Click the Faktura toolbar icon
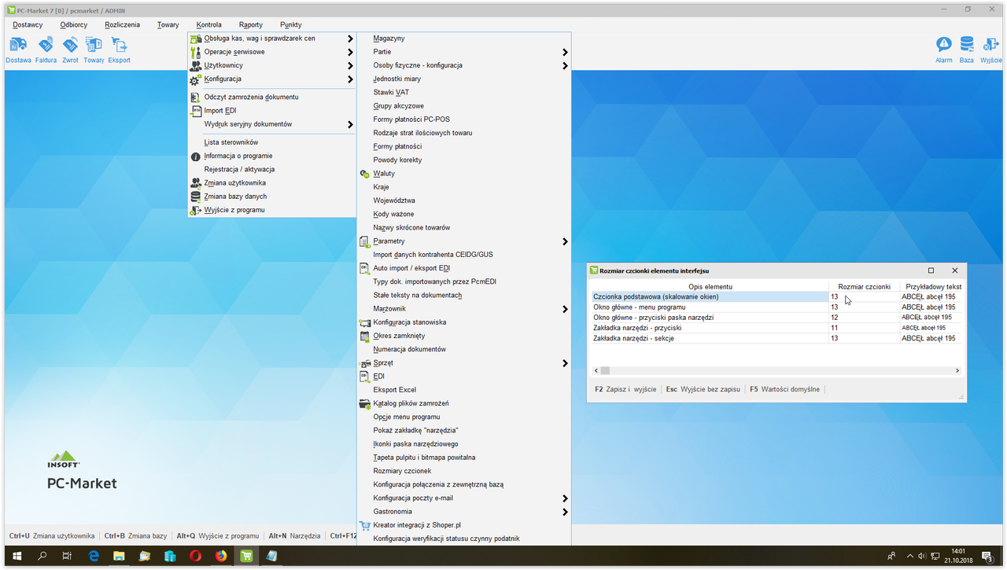1007x570 pixels. click(46, 49)
